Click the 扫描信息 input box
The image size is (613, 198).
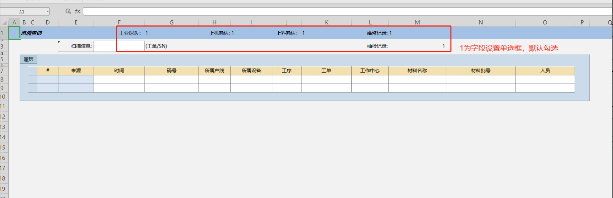pyautogui.click(x=105, y=46)
